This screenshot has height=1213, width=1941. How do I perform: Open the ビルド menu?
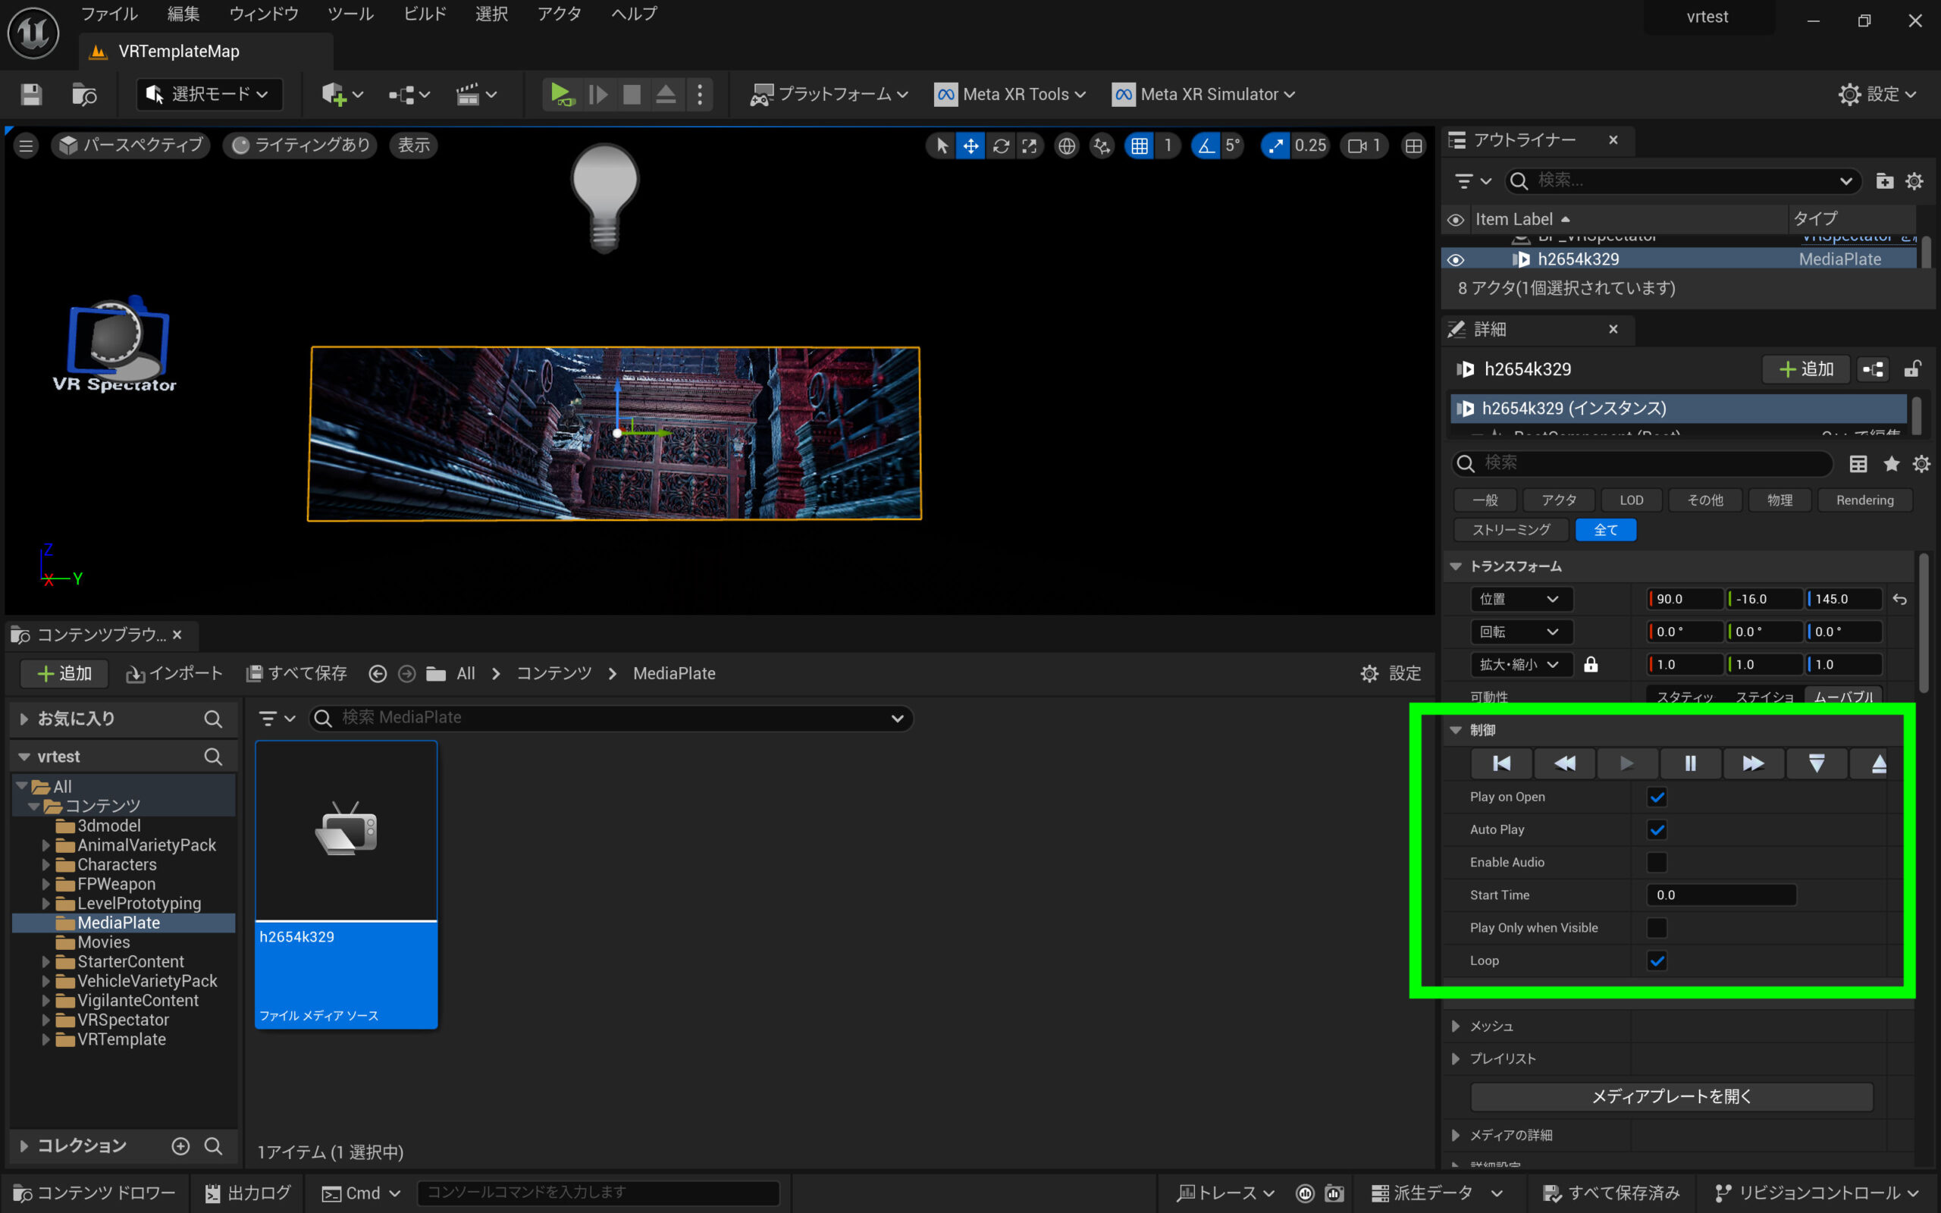(425, 14)
